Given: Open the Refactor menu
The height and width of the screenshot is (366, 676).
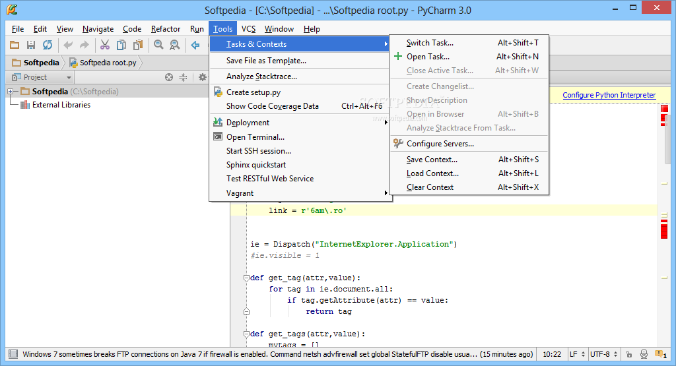Looking at the screenshot, I should pos(166,29).
